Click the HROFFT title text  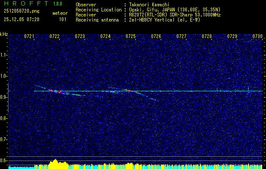26,3
